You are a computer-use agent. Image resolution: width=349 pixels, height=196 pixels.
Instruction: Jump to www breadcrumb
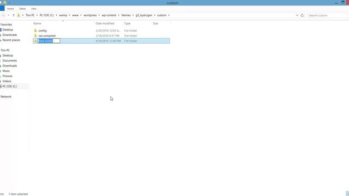(75, 15)
